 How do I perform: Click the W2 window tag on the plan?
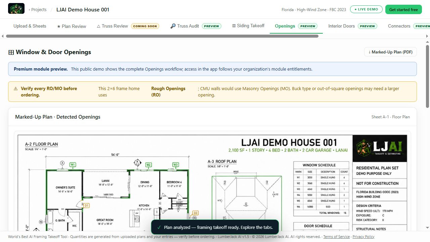(148, 165)
